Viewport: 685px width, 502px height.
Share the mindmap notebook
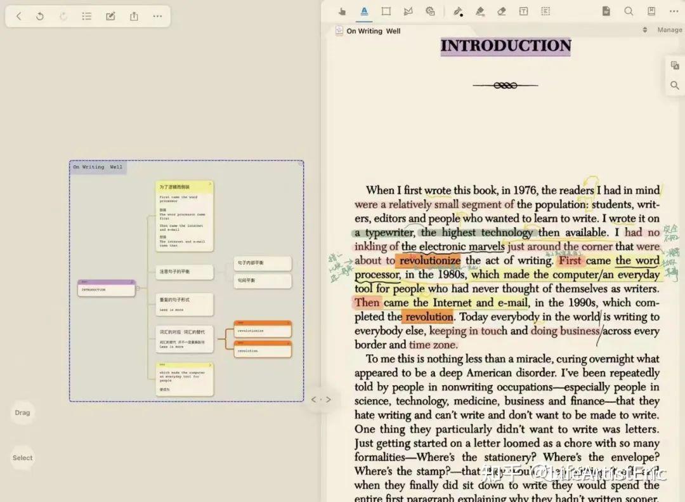(134, 16)
